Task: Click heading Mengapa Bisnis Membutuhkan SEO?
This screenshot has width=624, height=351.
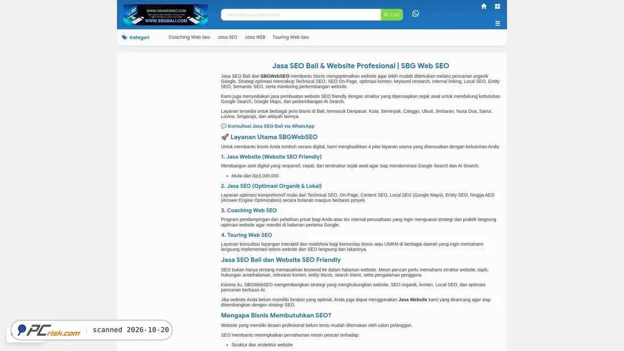Action: 276,315
